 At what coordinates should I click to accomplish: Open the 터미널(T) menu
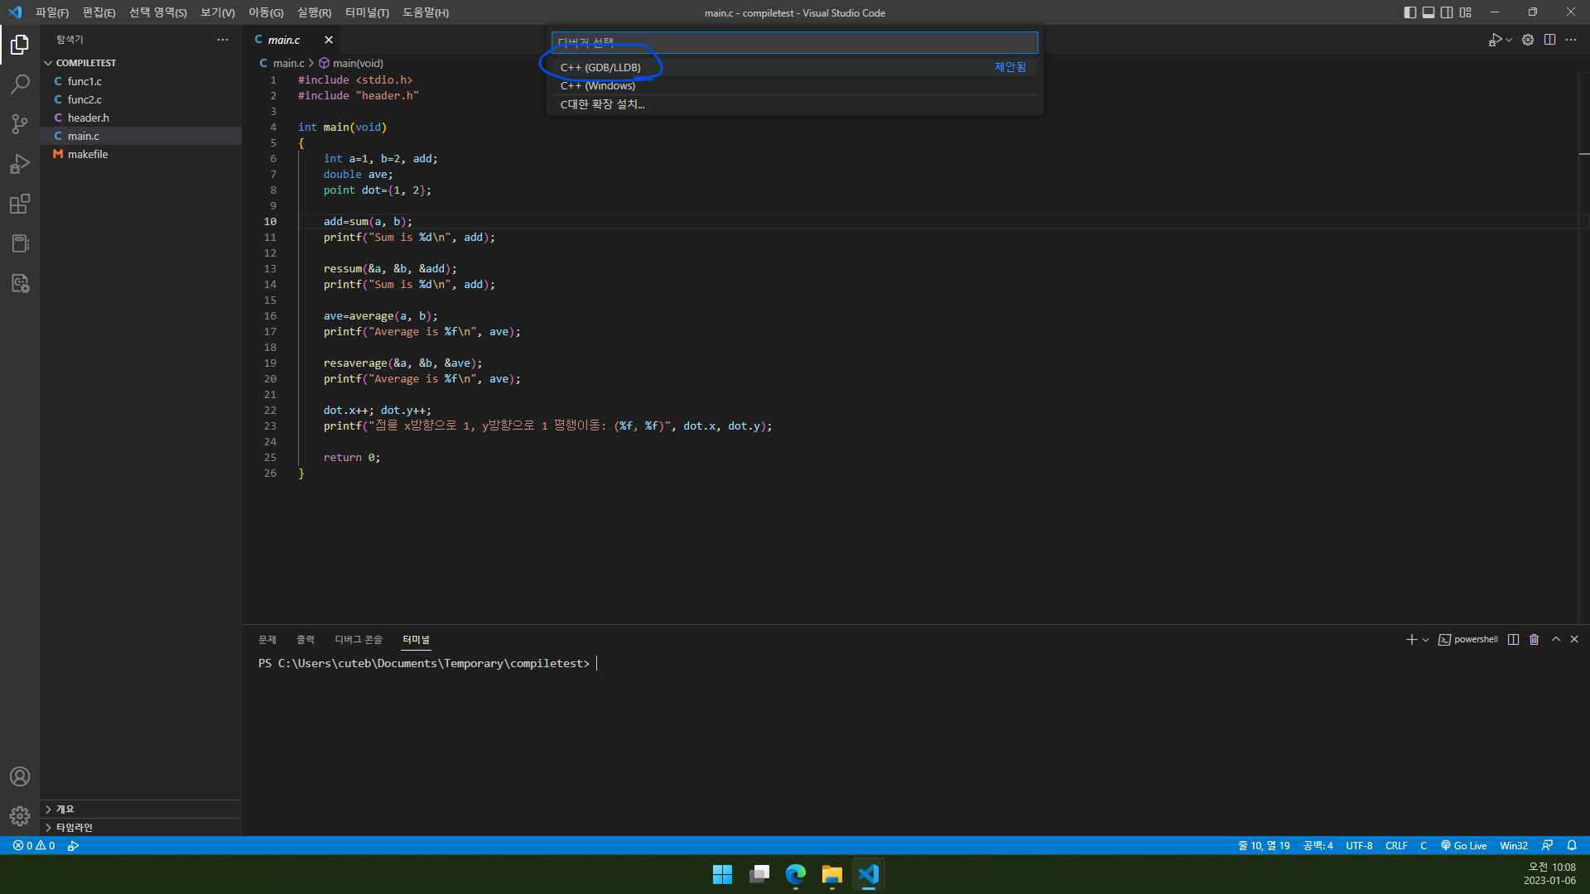pyautogui.click(x=367, y=12)
